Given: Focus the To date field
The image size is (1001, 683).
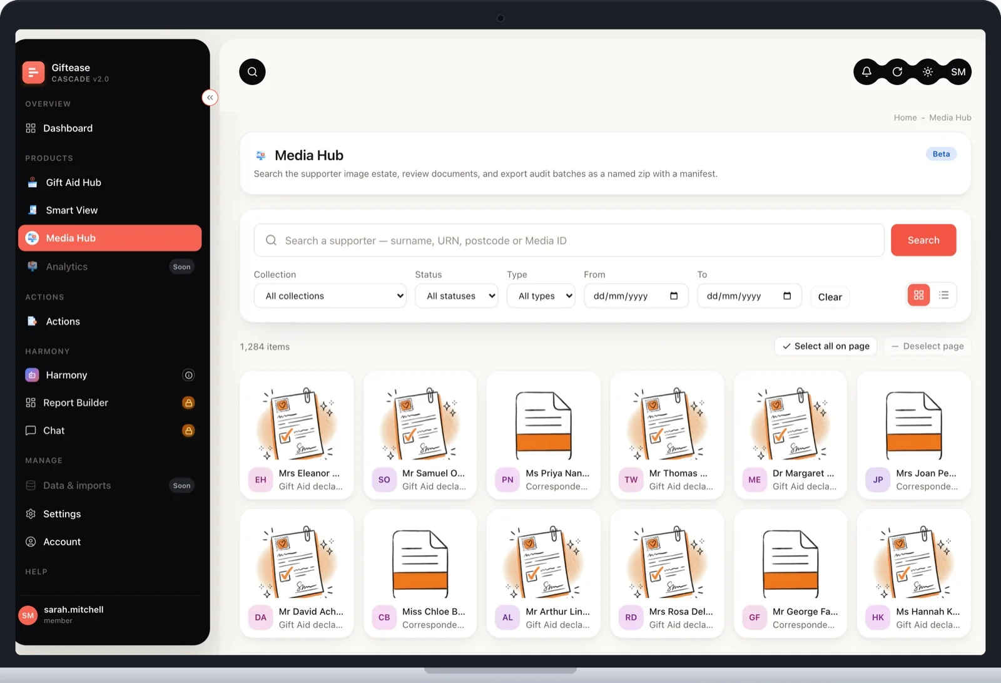Looking at the screenshot, I should pos(749,296).
